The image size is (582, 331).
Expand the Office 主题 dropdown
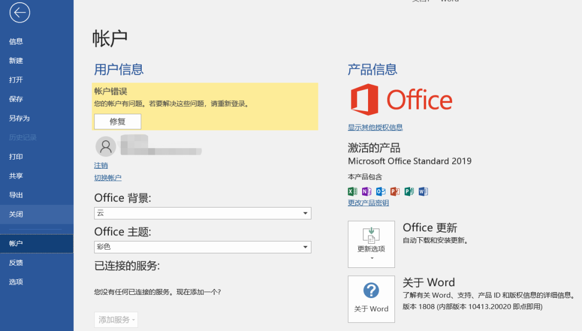[203, 247]
